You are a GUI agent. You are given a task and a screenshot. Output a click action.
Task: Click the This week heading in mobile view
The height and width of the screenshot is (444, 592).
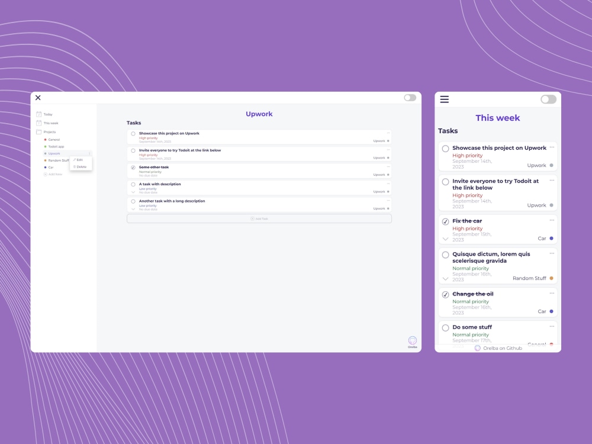pyautogui.click(x=498, y=118)
